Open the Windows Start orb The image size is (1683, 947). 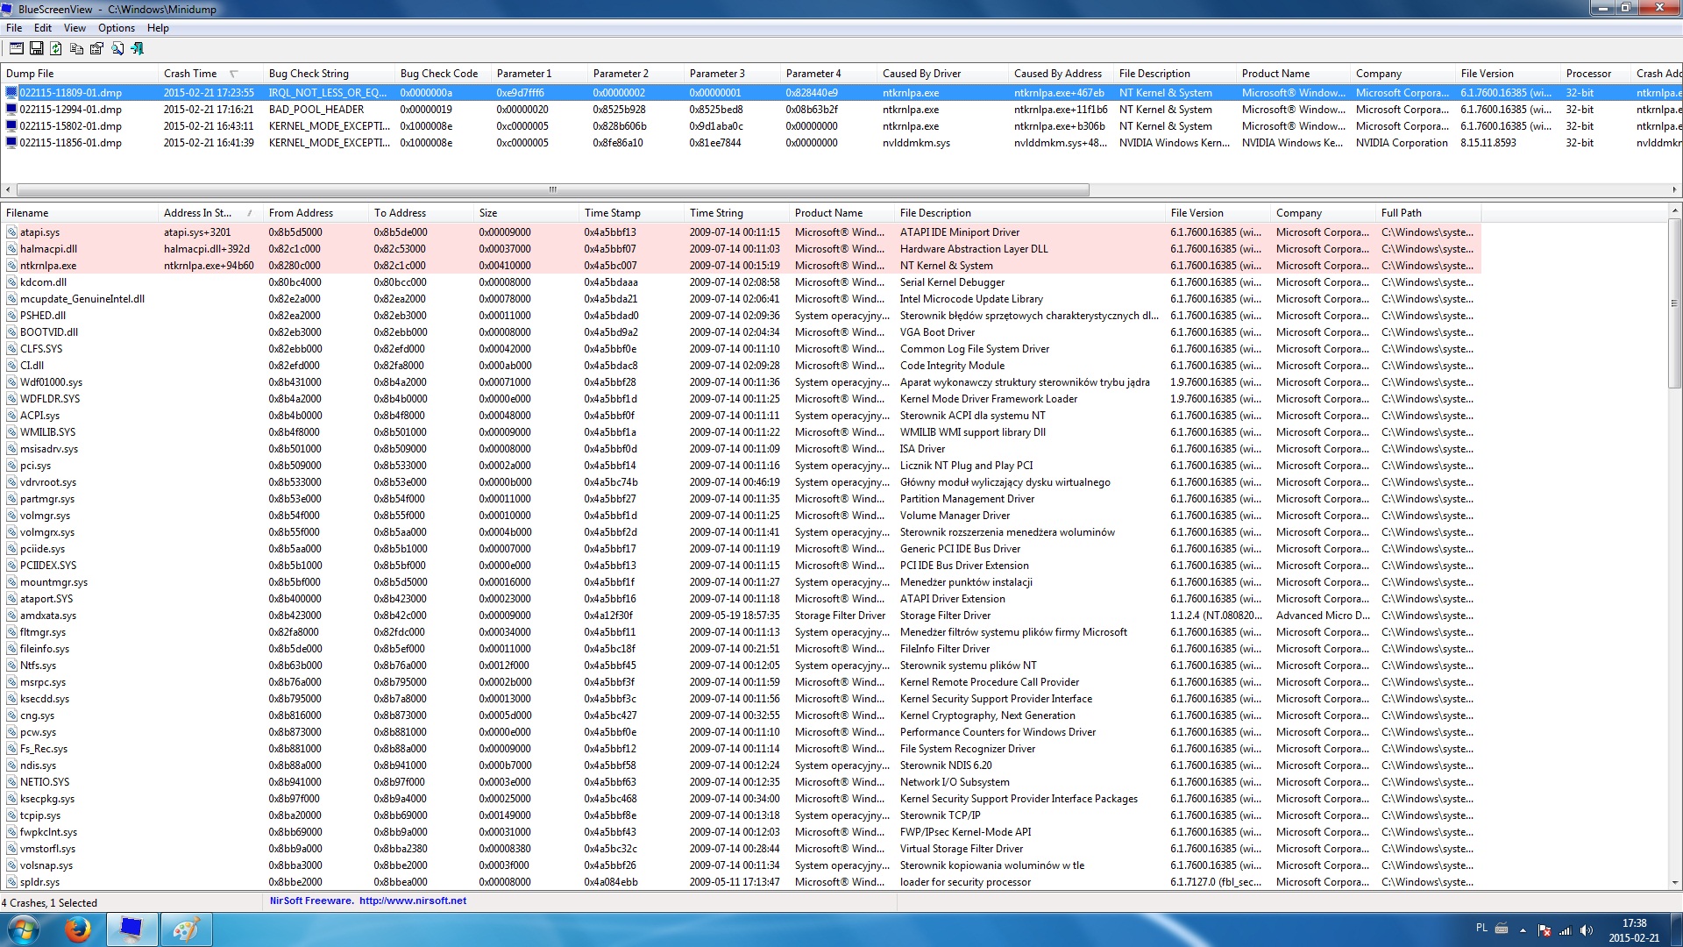pos(24,929)
